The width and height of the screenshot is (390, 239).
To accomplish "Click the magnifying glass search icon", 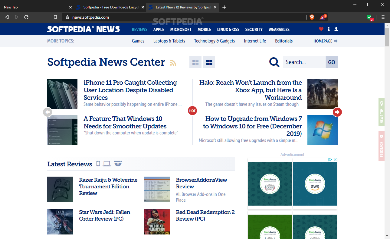I will [274, 62].
